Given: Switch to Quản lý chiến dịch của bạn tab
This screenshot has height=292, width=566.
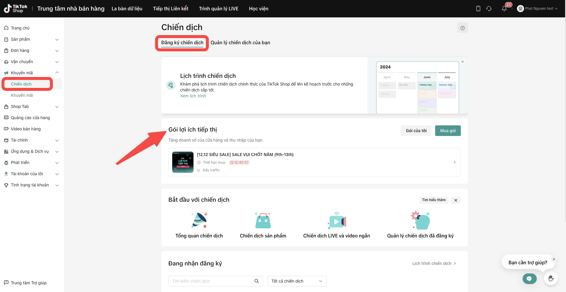Looking at the screenshot, I should (x=240, y=43).
